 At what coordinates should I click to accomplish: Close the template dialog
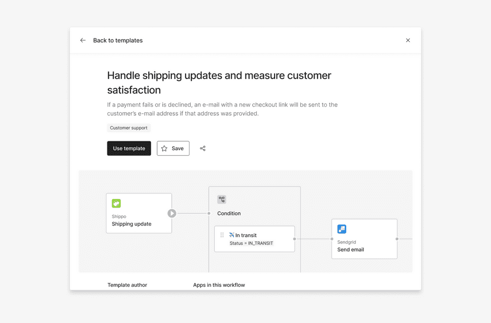pyautogui.click(x=408, y=40)
